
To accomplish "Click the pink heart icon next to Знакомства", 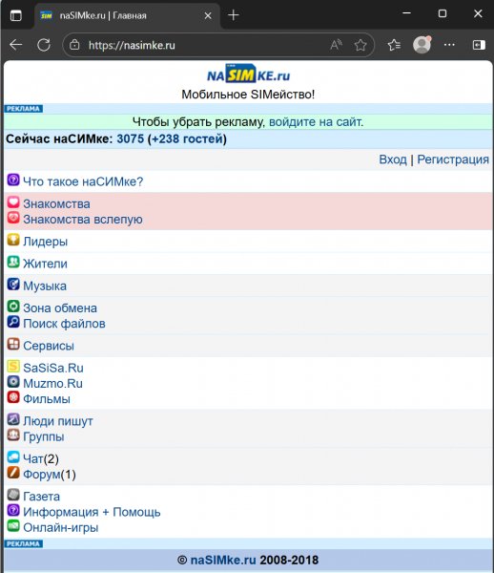I will click(13, 202).
